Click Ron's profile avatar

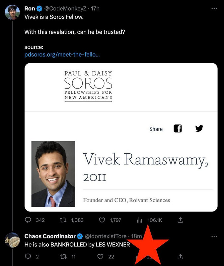click(12, 13)
